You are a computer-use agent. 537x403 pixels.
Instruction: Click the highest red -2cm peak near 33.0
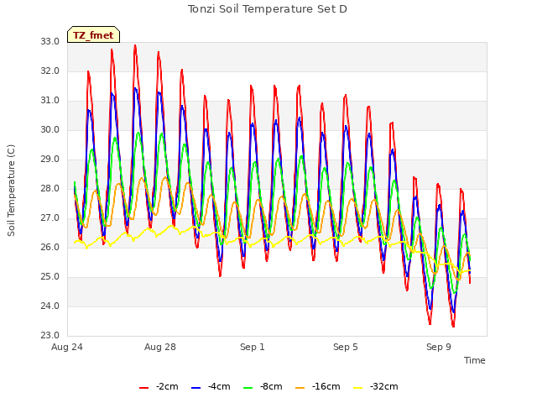click(135, 45)
